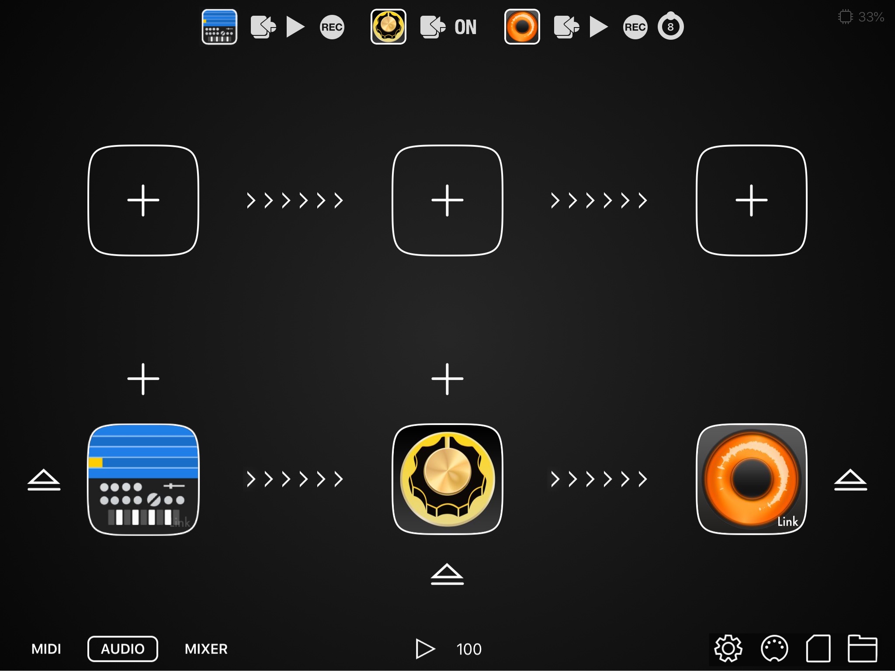The height and width of the screenshot is (671, 895).
Task: Tap the tempo value 100
Action: tap(469, 649)
